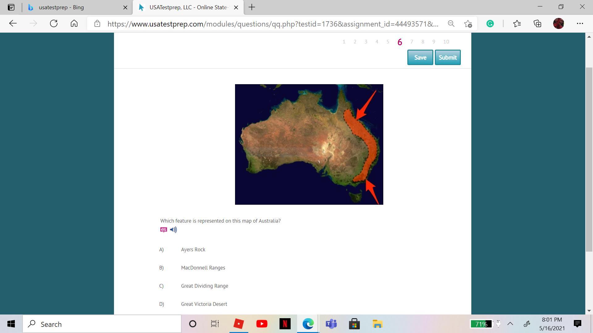Click the Grammarly extension icon
Viewport: 593px width, 333px height.
(x=490, y=24)
